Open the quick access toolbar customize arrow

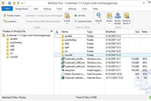(x=22, y=3)
